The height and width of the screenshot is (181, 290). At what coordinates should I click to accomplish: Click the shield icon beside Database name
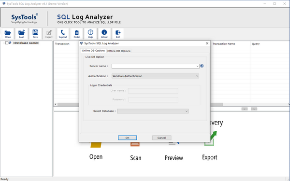click(x=10, y=43)
